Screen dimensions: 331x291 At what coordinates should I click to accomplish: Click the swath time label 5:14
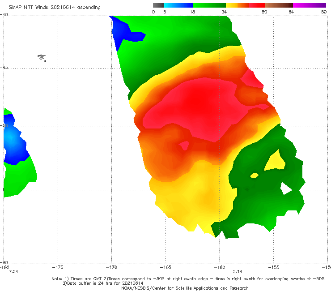pyautogui.click(x=238, y=272)
